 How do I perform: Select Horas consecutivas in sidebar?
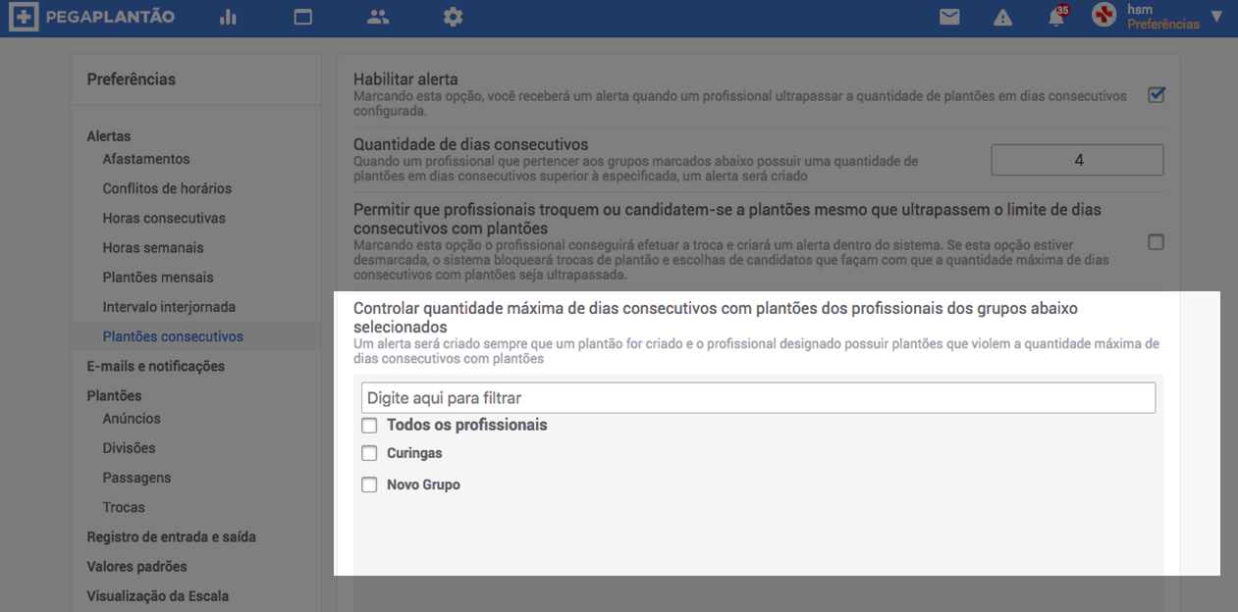coord(164,218)
